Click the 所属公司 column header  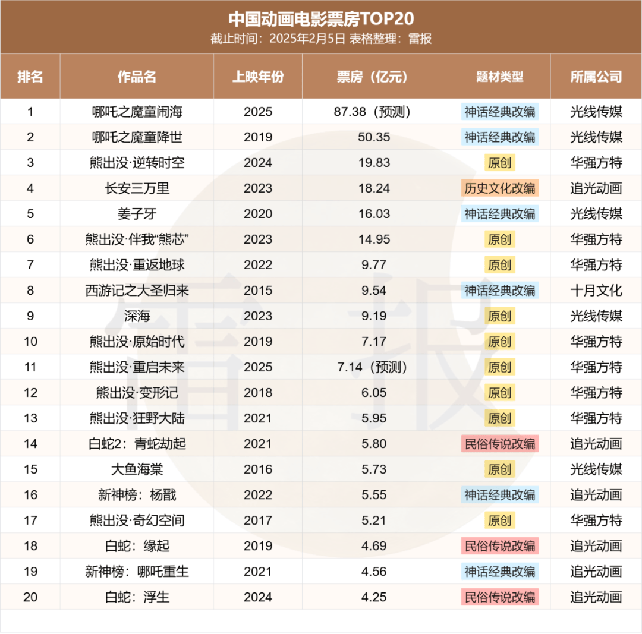coord(596,77)
